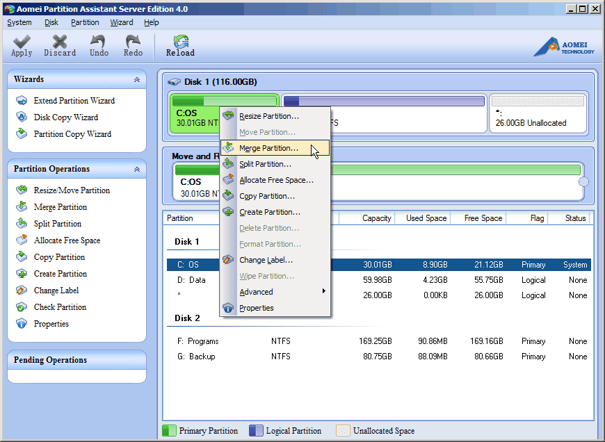The width and height of the screenshot is (605, 442).
Task: Open Partition Copy Wizard icon
Action: coord(22,134)
